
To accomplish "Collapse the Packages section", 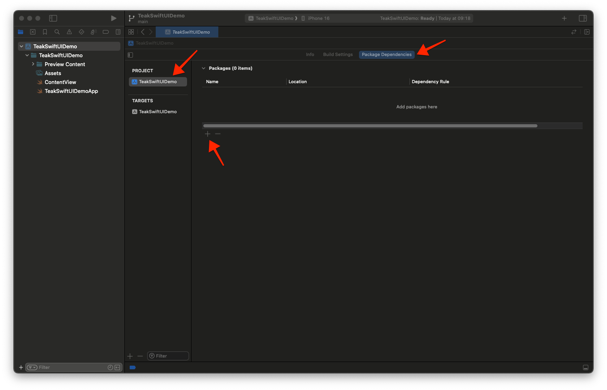I will (204, 68).
